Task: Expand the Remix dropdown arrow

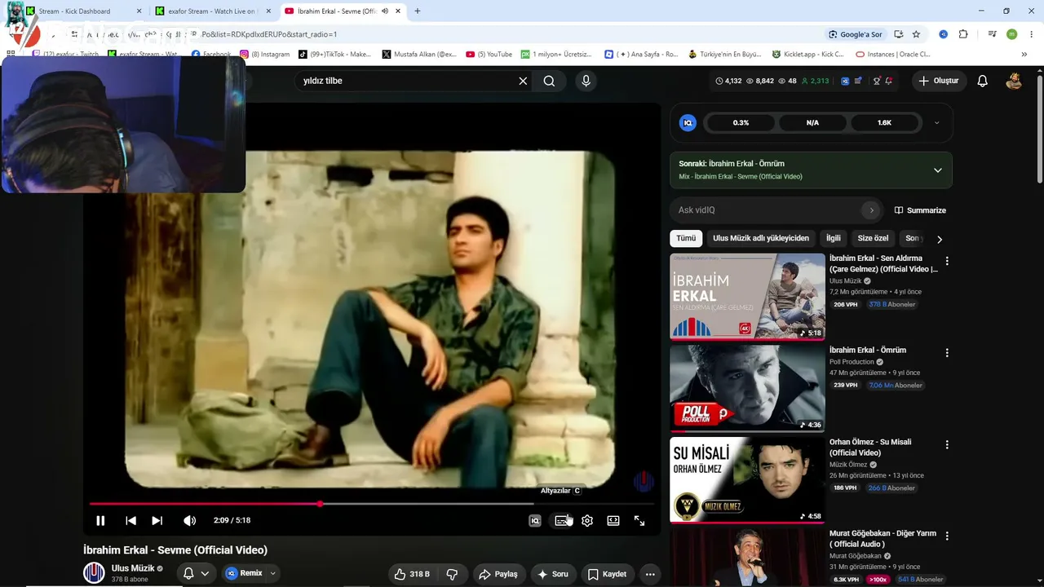Action: click(272, 573)
